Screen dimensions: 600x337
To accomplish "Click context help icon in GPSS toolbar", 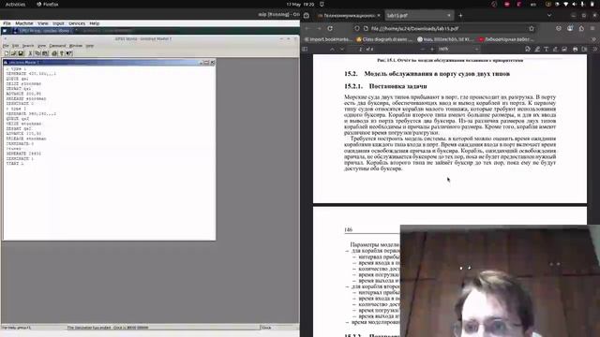I will (x=69, y=53).
